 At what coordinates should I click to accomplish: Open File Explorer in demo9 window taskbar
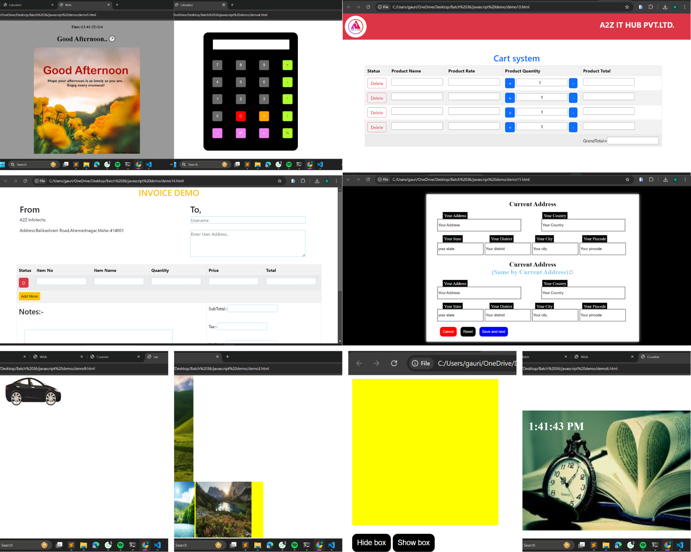point(83,545)
